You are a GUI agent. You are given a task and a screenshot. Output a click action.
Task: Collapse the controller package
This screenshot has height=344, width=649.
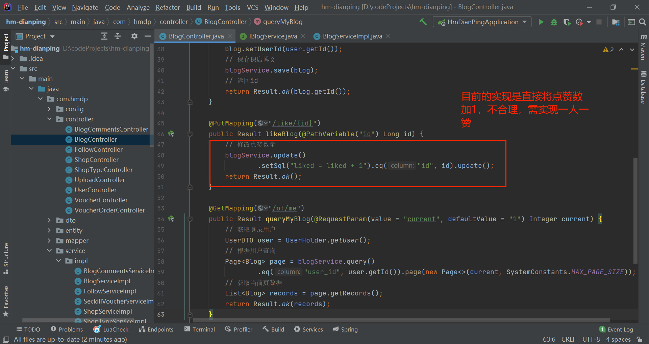(x=49, y=119)
